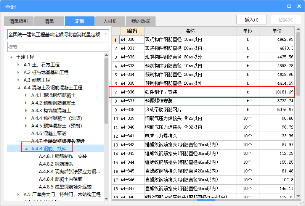Viewport: 305px width, 206px height.
Task: Expand A.4.5 预拌混凝土（预制） node
Action: [x=26, y=126]
